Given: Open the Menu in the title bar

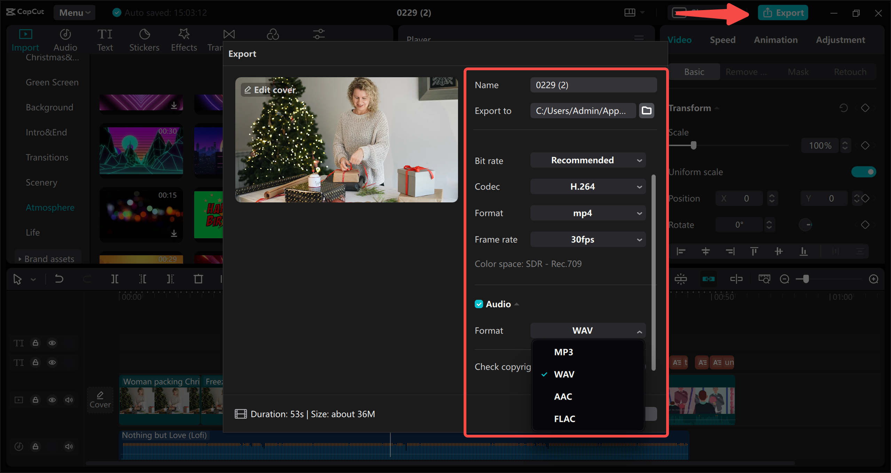Looking at the screenshot, I should pos(74,13).
